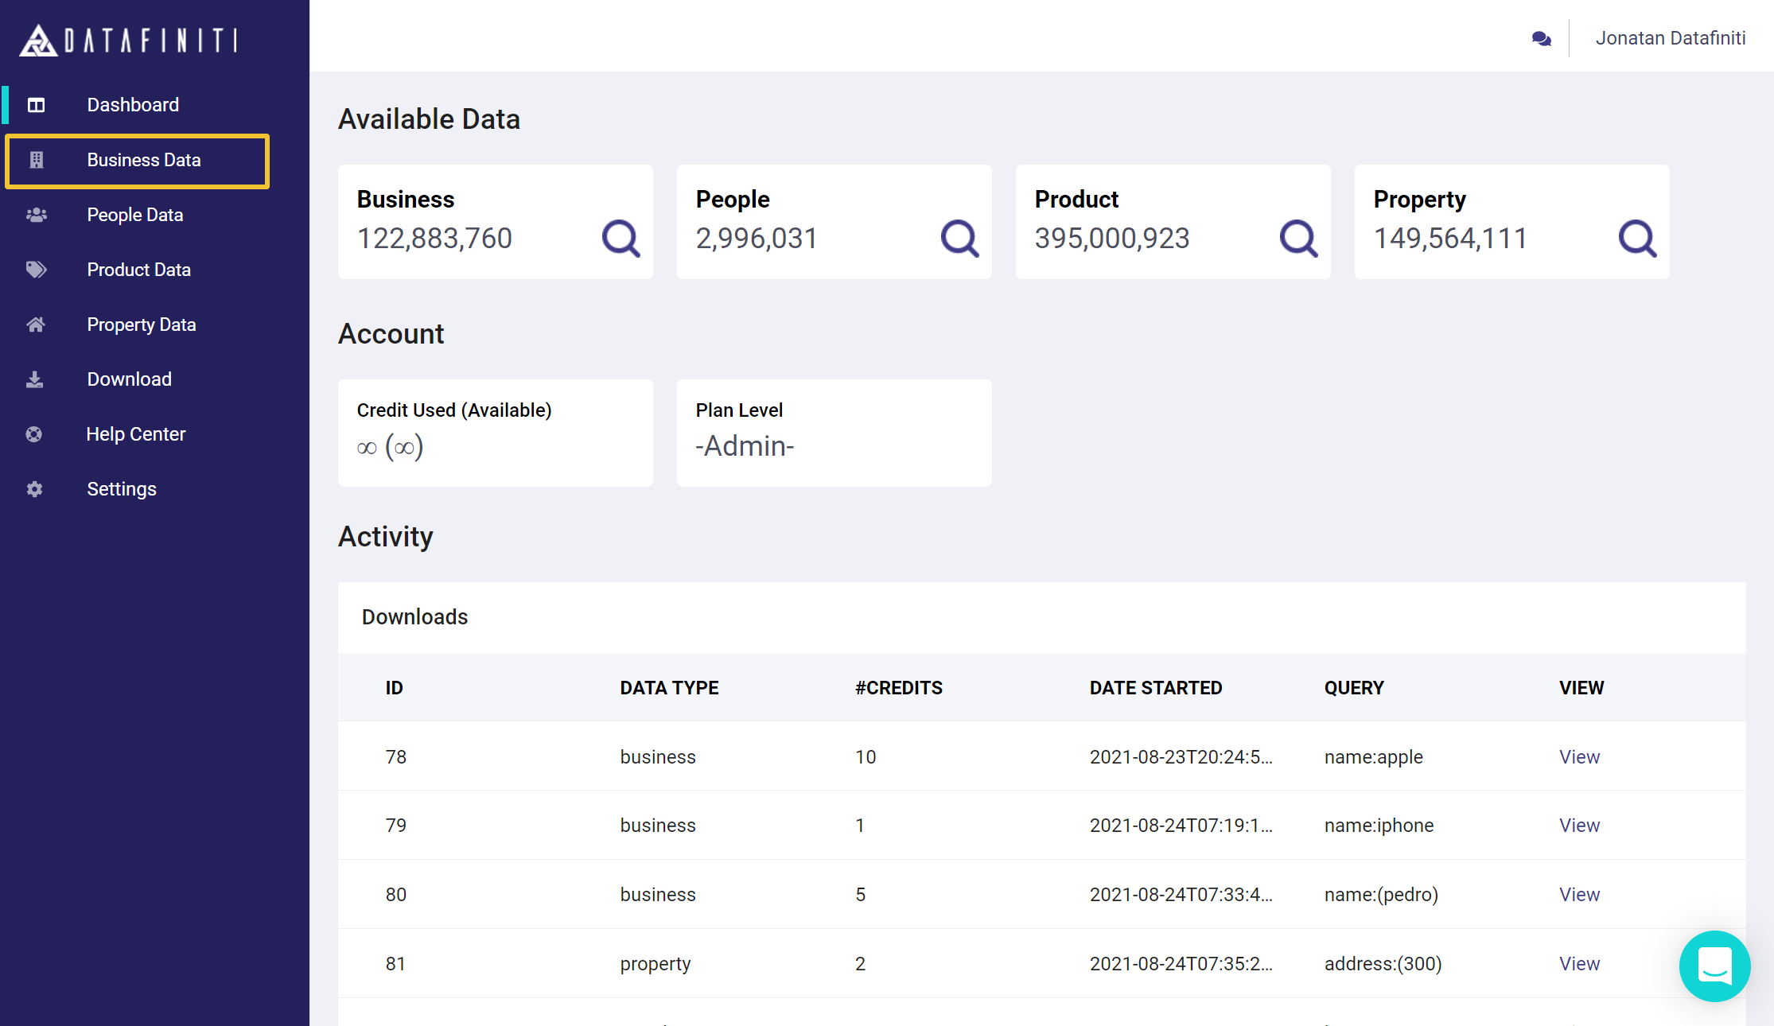Click the People search magnifier icon

tap(959, 238)
